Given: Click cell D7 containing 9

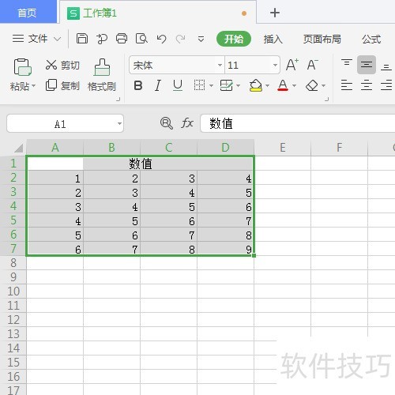Looking at the screenshot, I should point(225,249).
